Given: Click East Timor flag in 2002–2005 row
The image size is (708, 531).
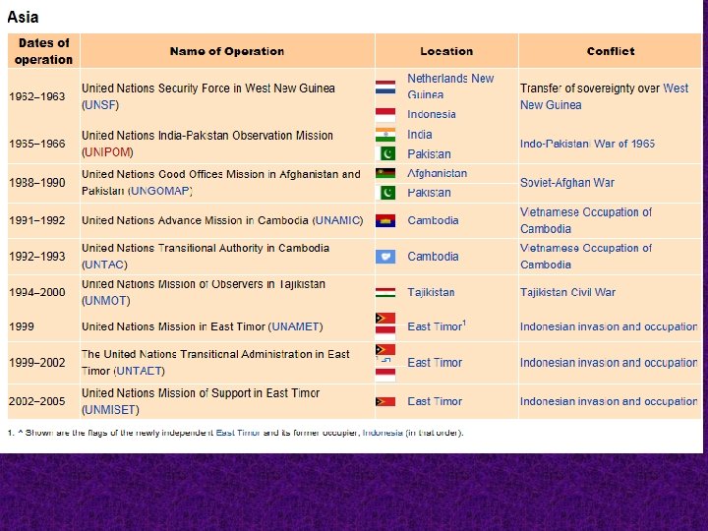Looking at the screenshot, I should pyautogui.click(x=385, y=401).
